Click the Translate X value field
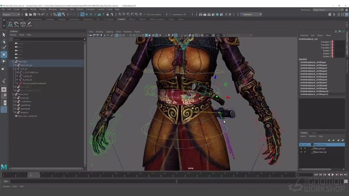 [x=339, y=42]
